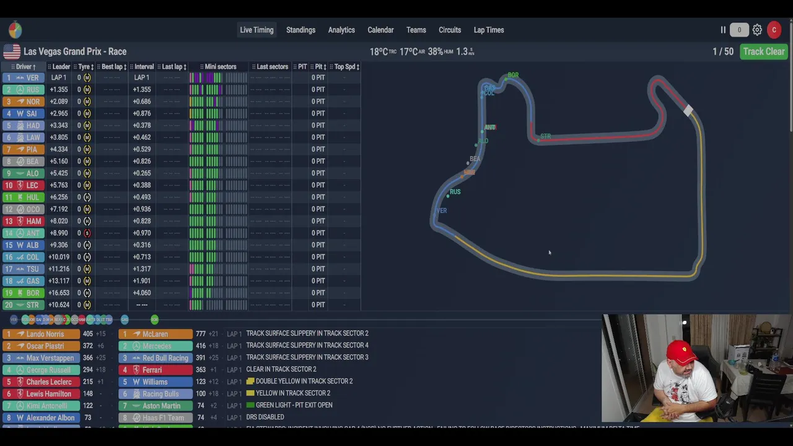The image size is (793, 446).
Task: Open the red user avatar 'C'
Action: tap(774, 30)
